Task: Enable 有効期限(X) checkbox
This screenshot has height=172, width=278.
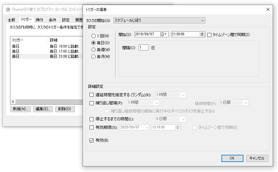Action: (91, 127)
